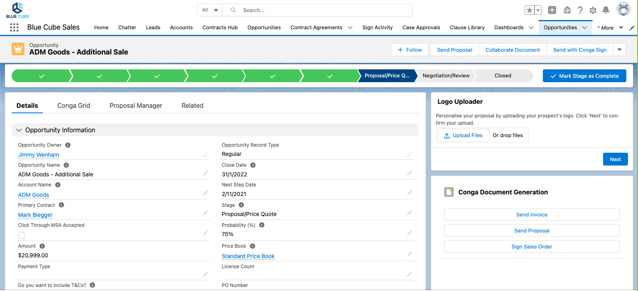Click Upload Files in Logo Uploader
The height and width of the screenshot is (291, 638).
click(463, 135)
